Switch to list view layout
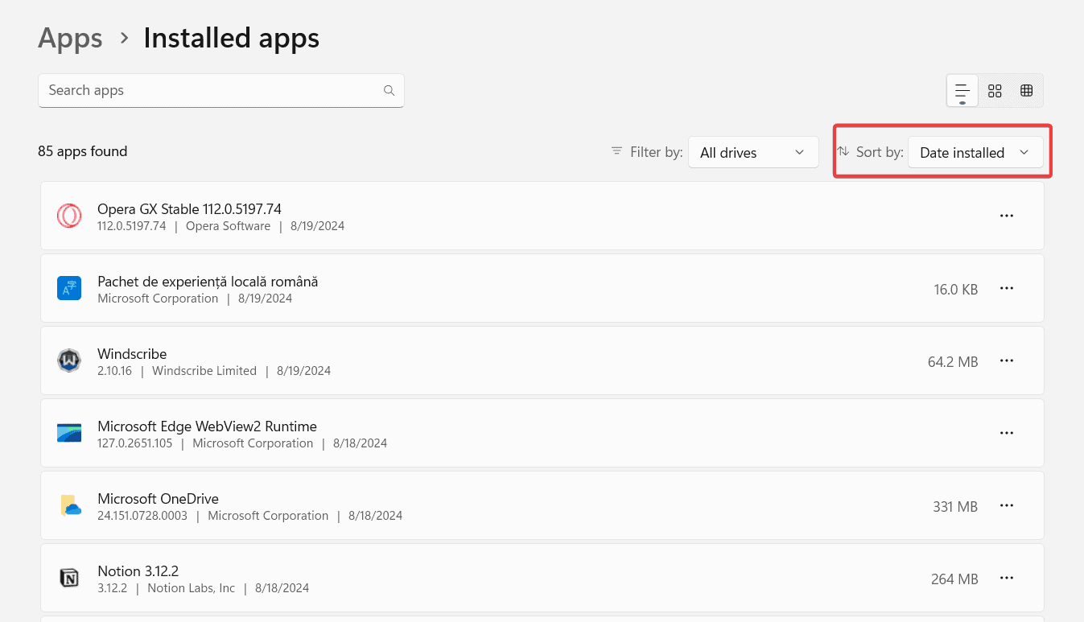Screen dimensions: 1084x622 pos(962,91)
